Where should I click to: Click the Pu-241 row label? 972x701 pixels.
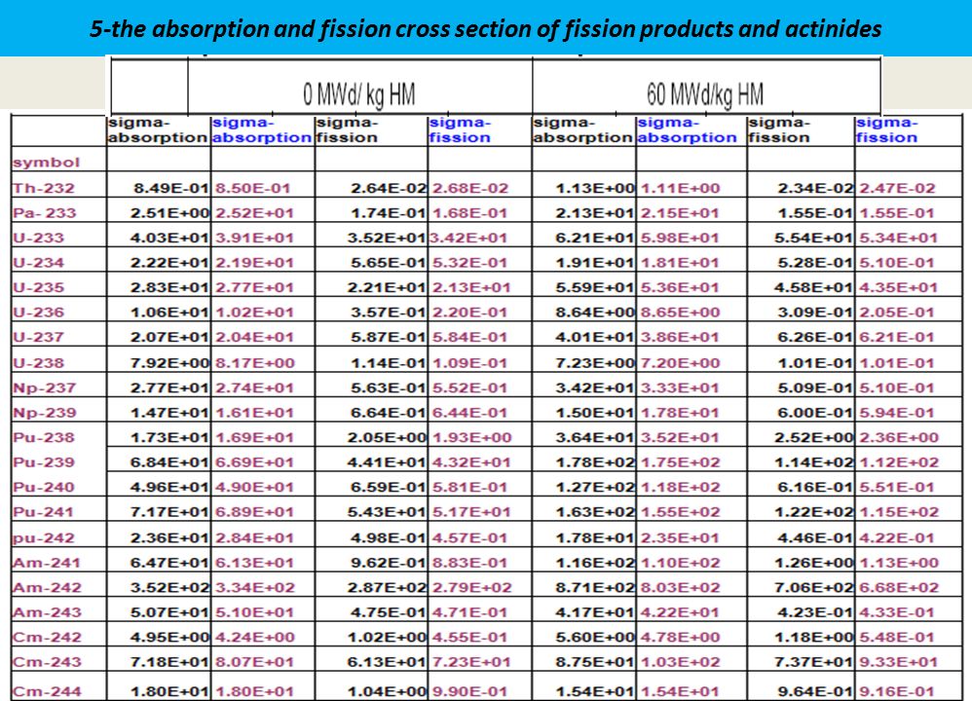44,512
